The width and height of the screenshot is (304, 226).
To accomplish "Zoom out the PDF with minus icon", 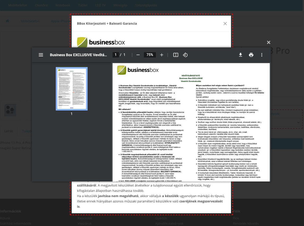I will coord(138,55).
